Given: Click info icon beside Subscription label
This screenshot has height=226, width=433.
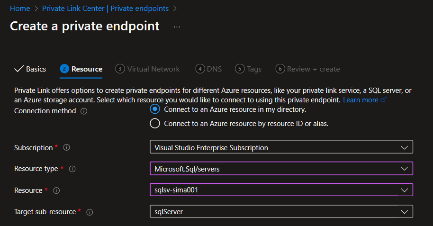Looking at the screenshot, I should [x=66, y=148].
